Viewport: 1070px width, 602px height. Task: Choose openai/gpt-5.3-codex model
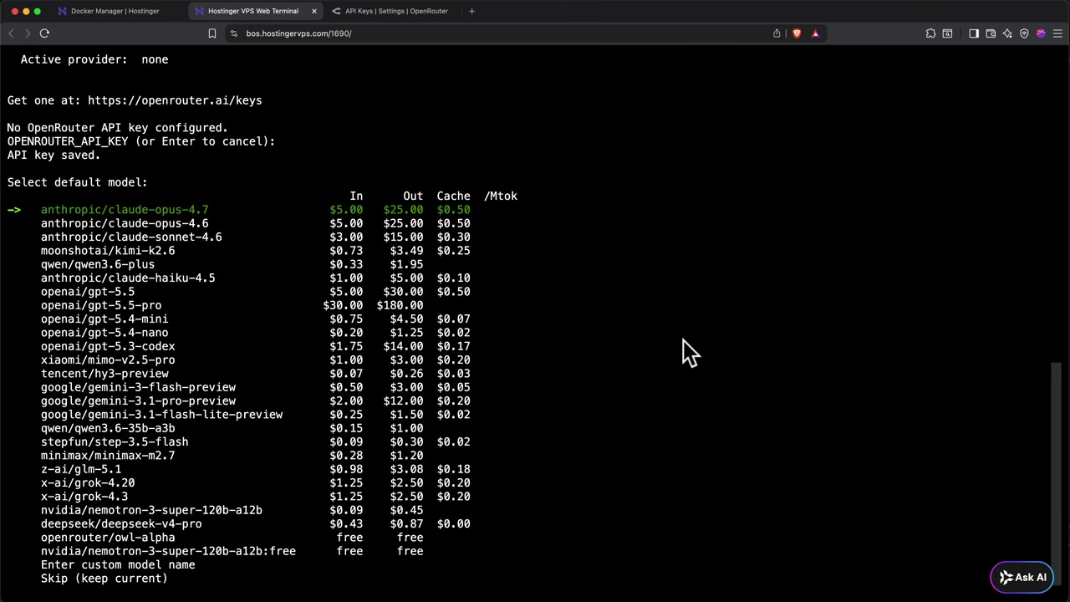(x=108, y=346)
